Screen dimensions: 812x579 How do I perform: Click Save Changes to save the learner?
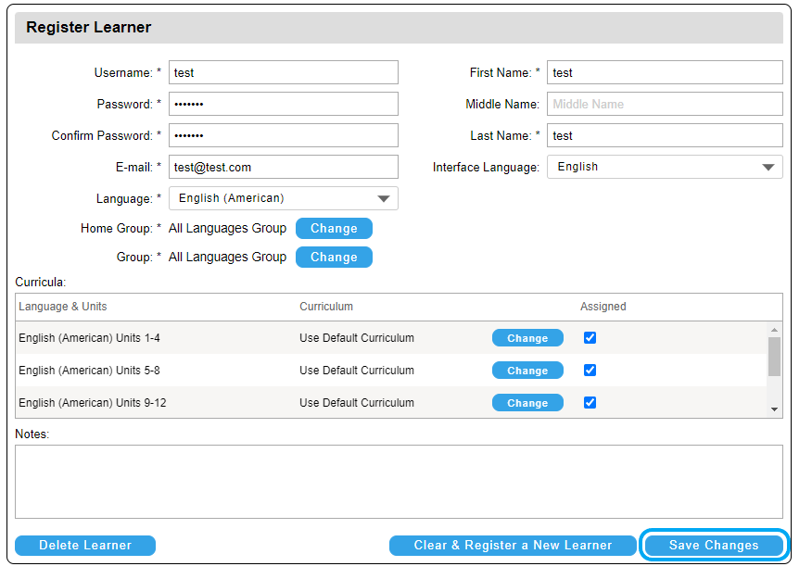click(x=714, y=546)
